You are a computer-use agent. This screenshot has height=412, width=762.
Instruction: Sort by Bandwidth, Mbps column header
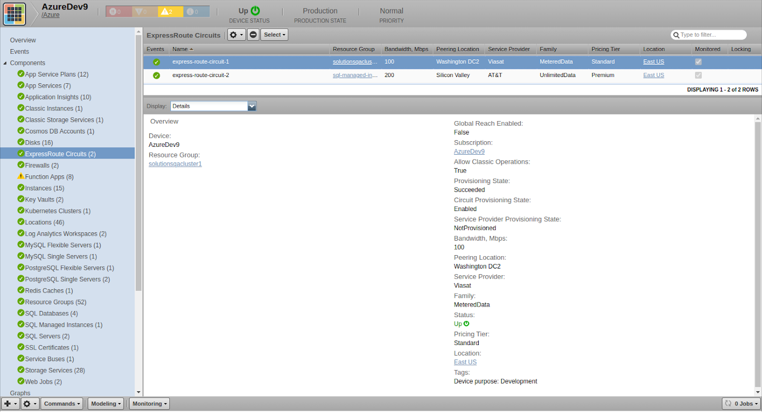(x=406, y=49)
